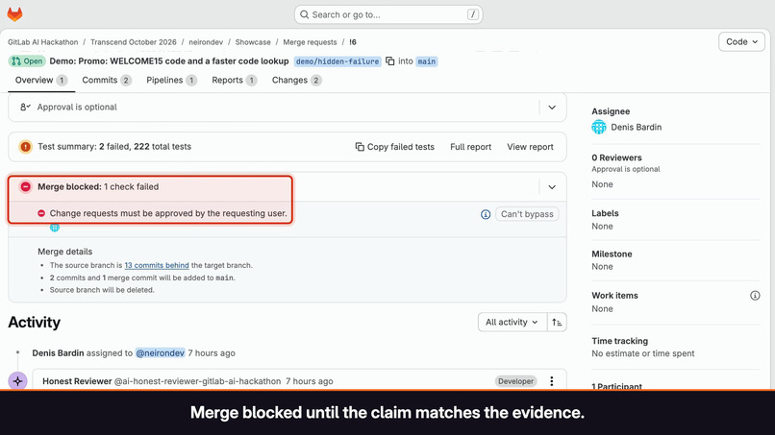Click the Honest Reviewer avatar icon
Image resolution: width=775 pixels, height=435 pixels.
(18, 381)
